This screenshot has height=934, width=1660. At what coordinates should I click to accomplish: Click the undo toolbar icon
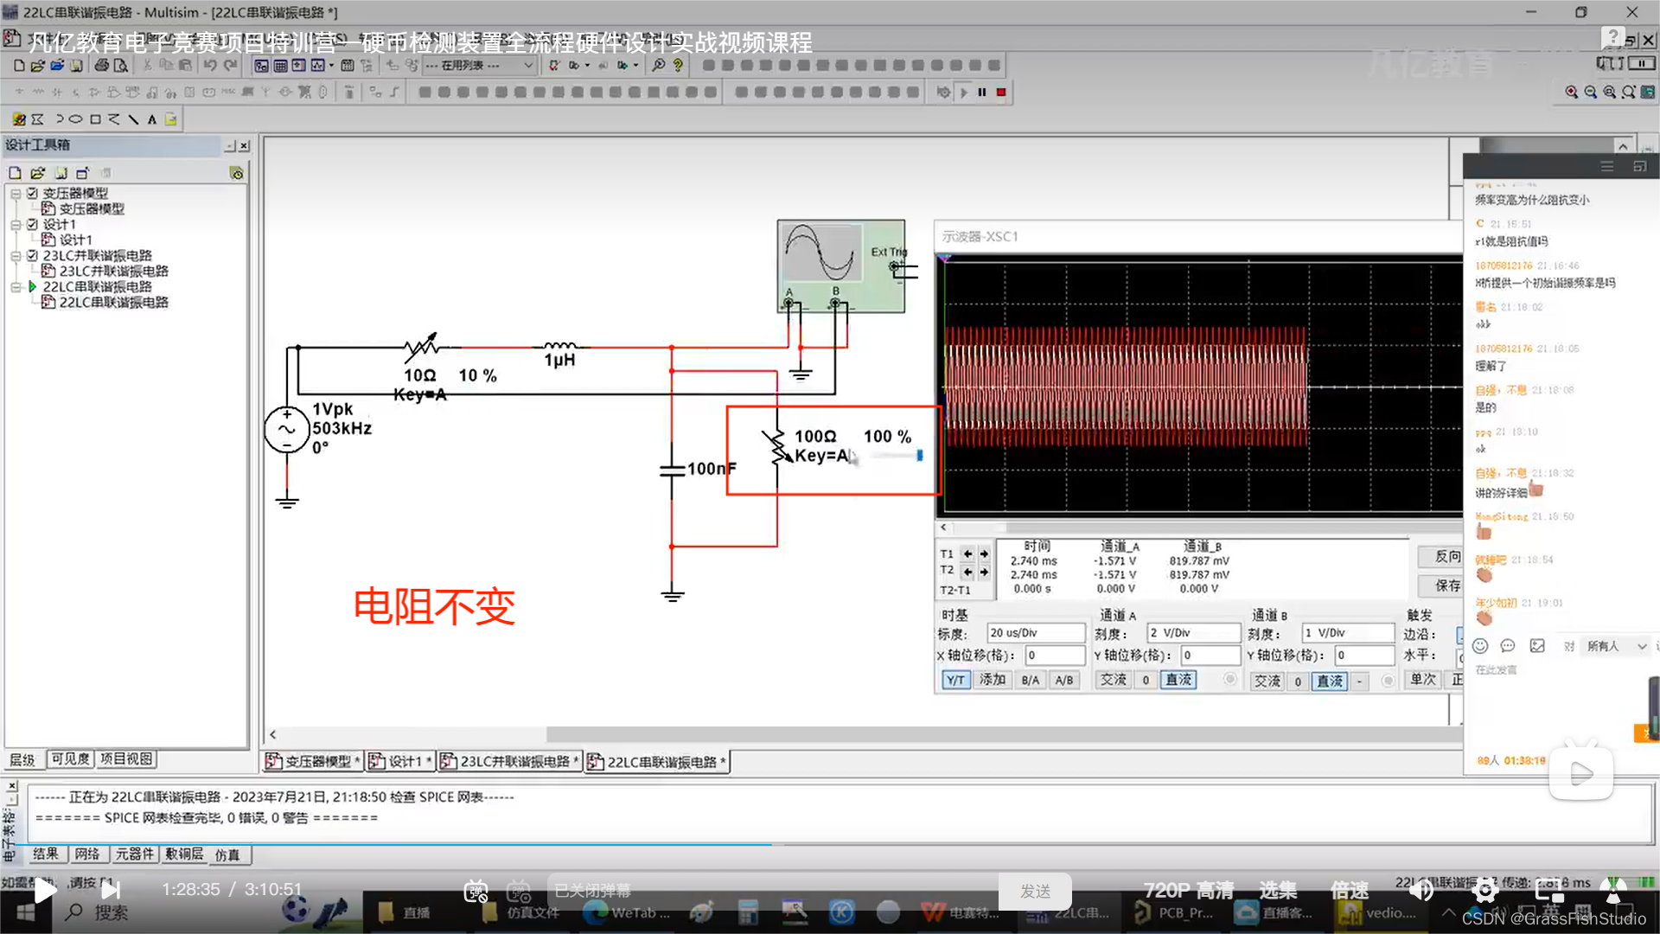coord(209,66)
